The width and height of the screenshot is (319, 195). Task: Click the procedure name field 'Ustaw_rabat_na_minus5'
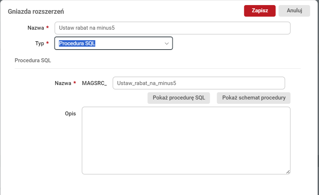(199, 83)
